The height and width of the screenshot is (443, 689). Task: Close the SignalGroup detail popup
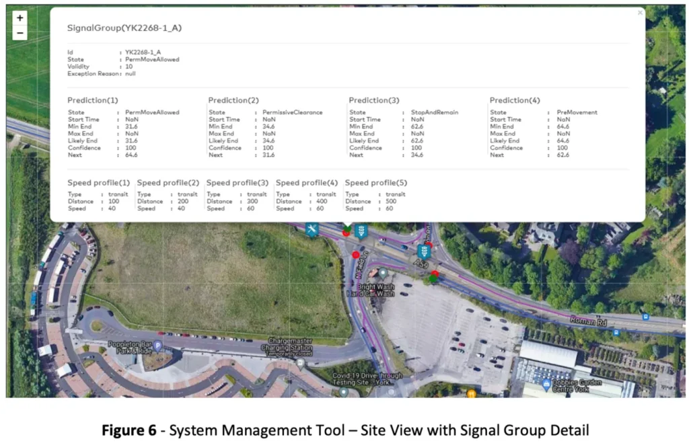pos(640,13)
